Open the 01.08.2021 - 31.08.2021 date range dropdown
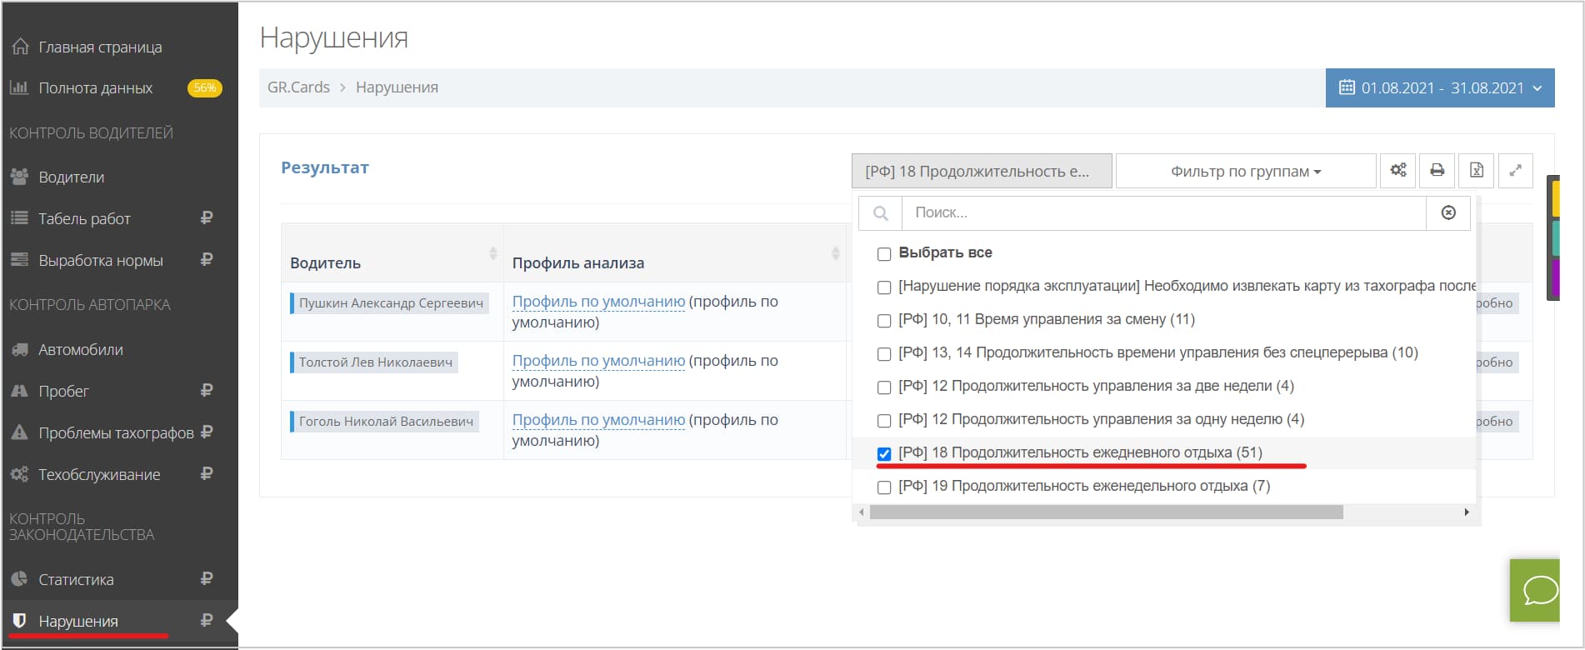1585x650 pixels. pos(1440,87)
